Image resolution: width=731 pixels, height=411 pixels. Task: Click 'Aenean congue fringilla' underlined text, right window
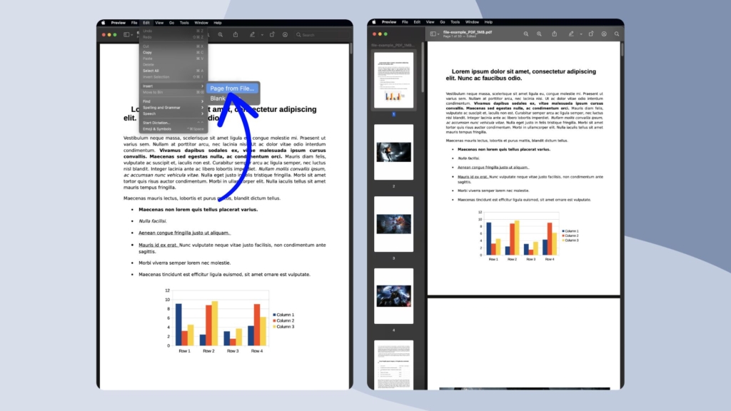tap(493, 167)
